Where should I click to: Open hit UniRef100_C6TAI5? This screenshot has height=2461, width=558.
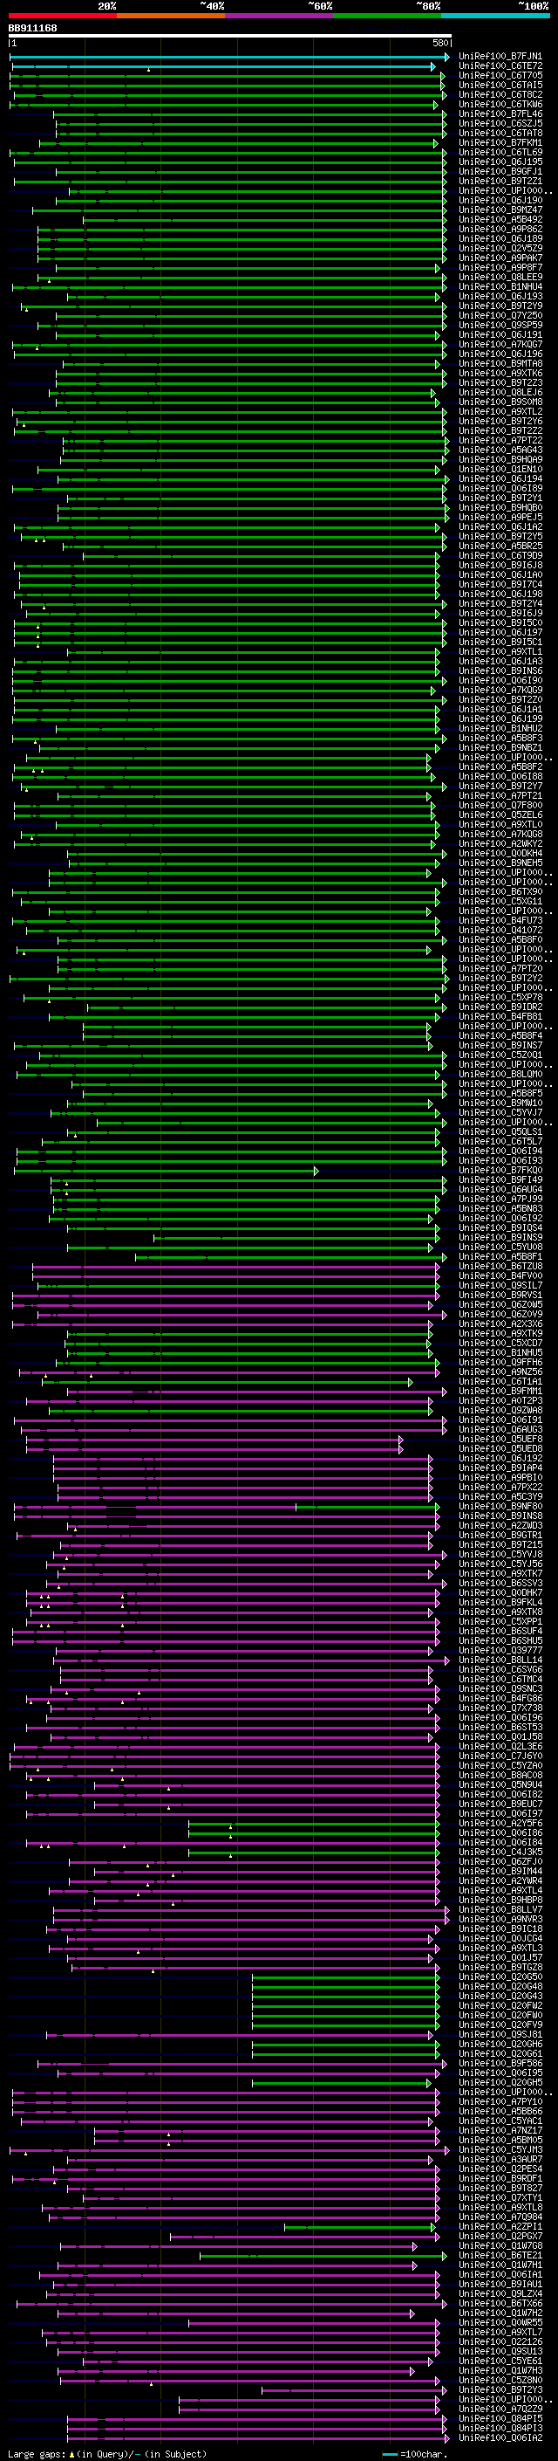tap(500, 85)
